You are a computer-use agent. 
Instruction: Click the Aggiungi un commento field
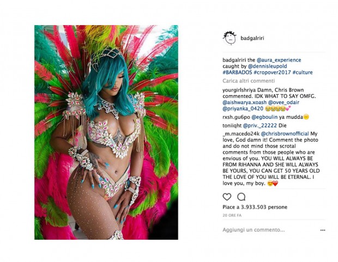point(253,230)
